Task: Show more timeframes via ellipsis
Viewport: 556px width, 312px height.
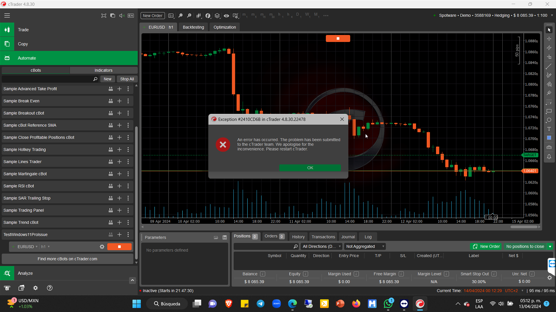Action: [326, 16]
